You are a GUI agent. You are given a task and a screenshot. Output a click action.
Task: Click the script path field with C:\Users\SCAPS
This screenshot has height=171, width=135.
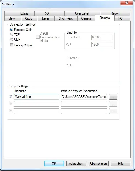(84, 97)
